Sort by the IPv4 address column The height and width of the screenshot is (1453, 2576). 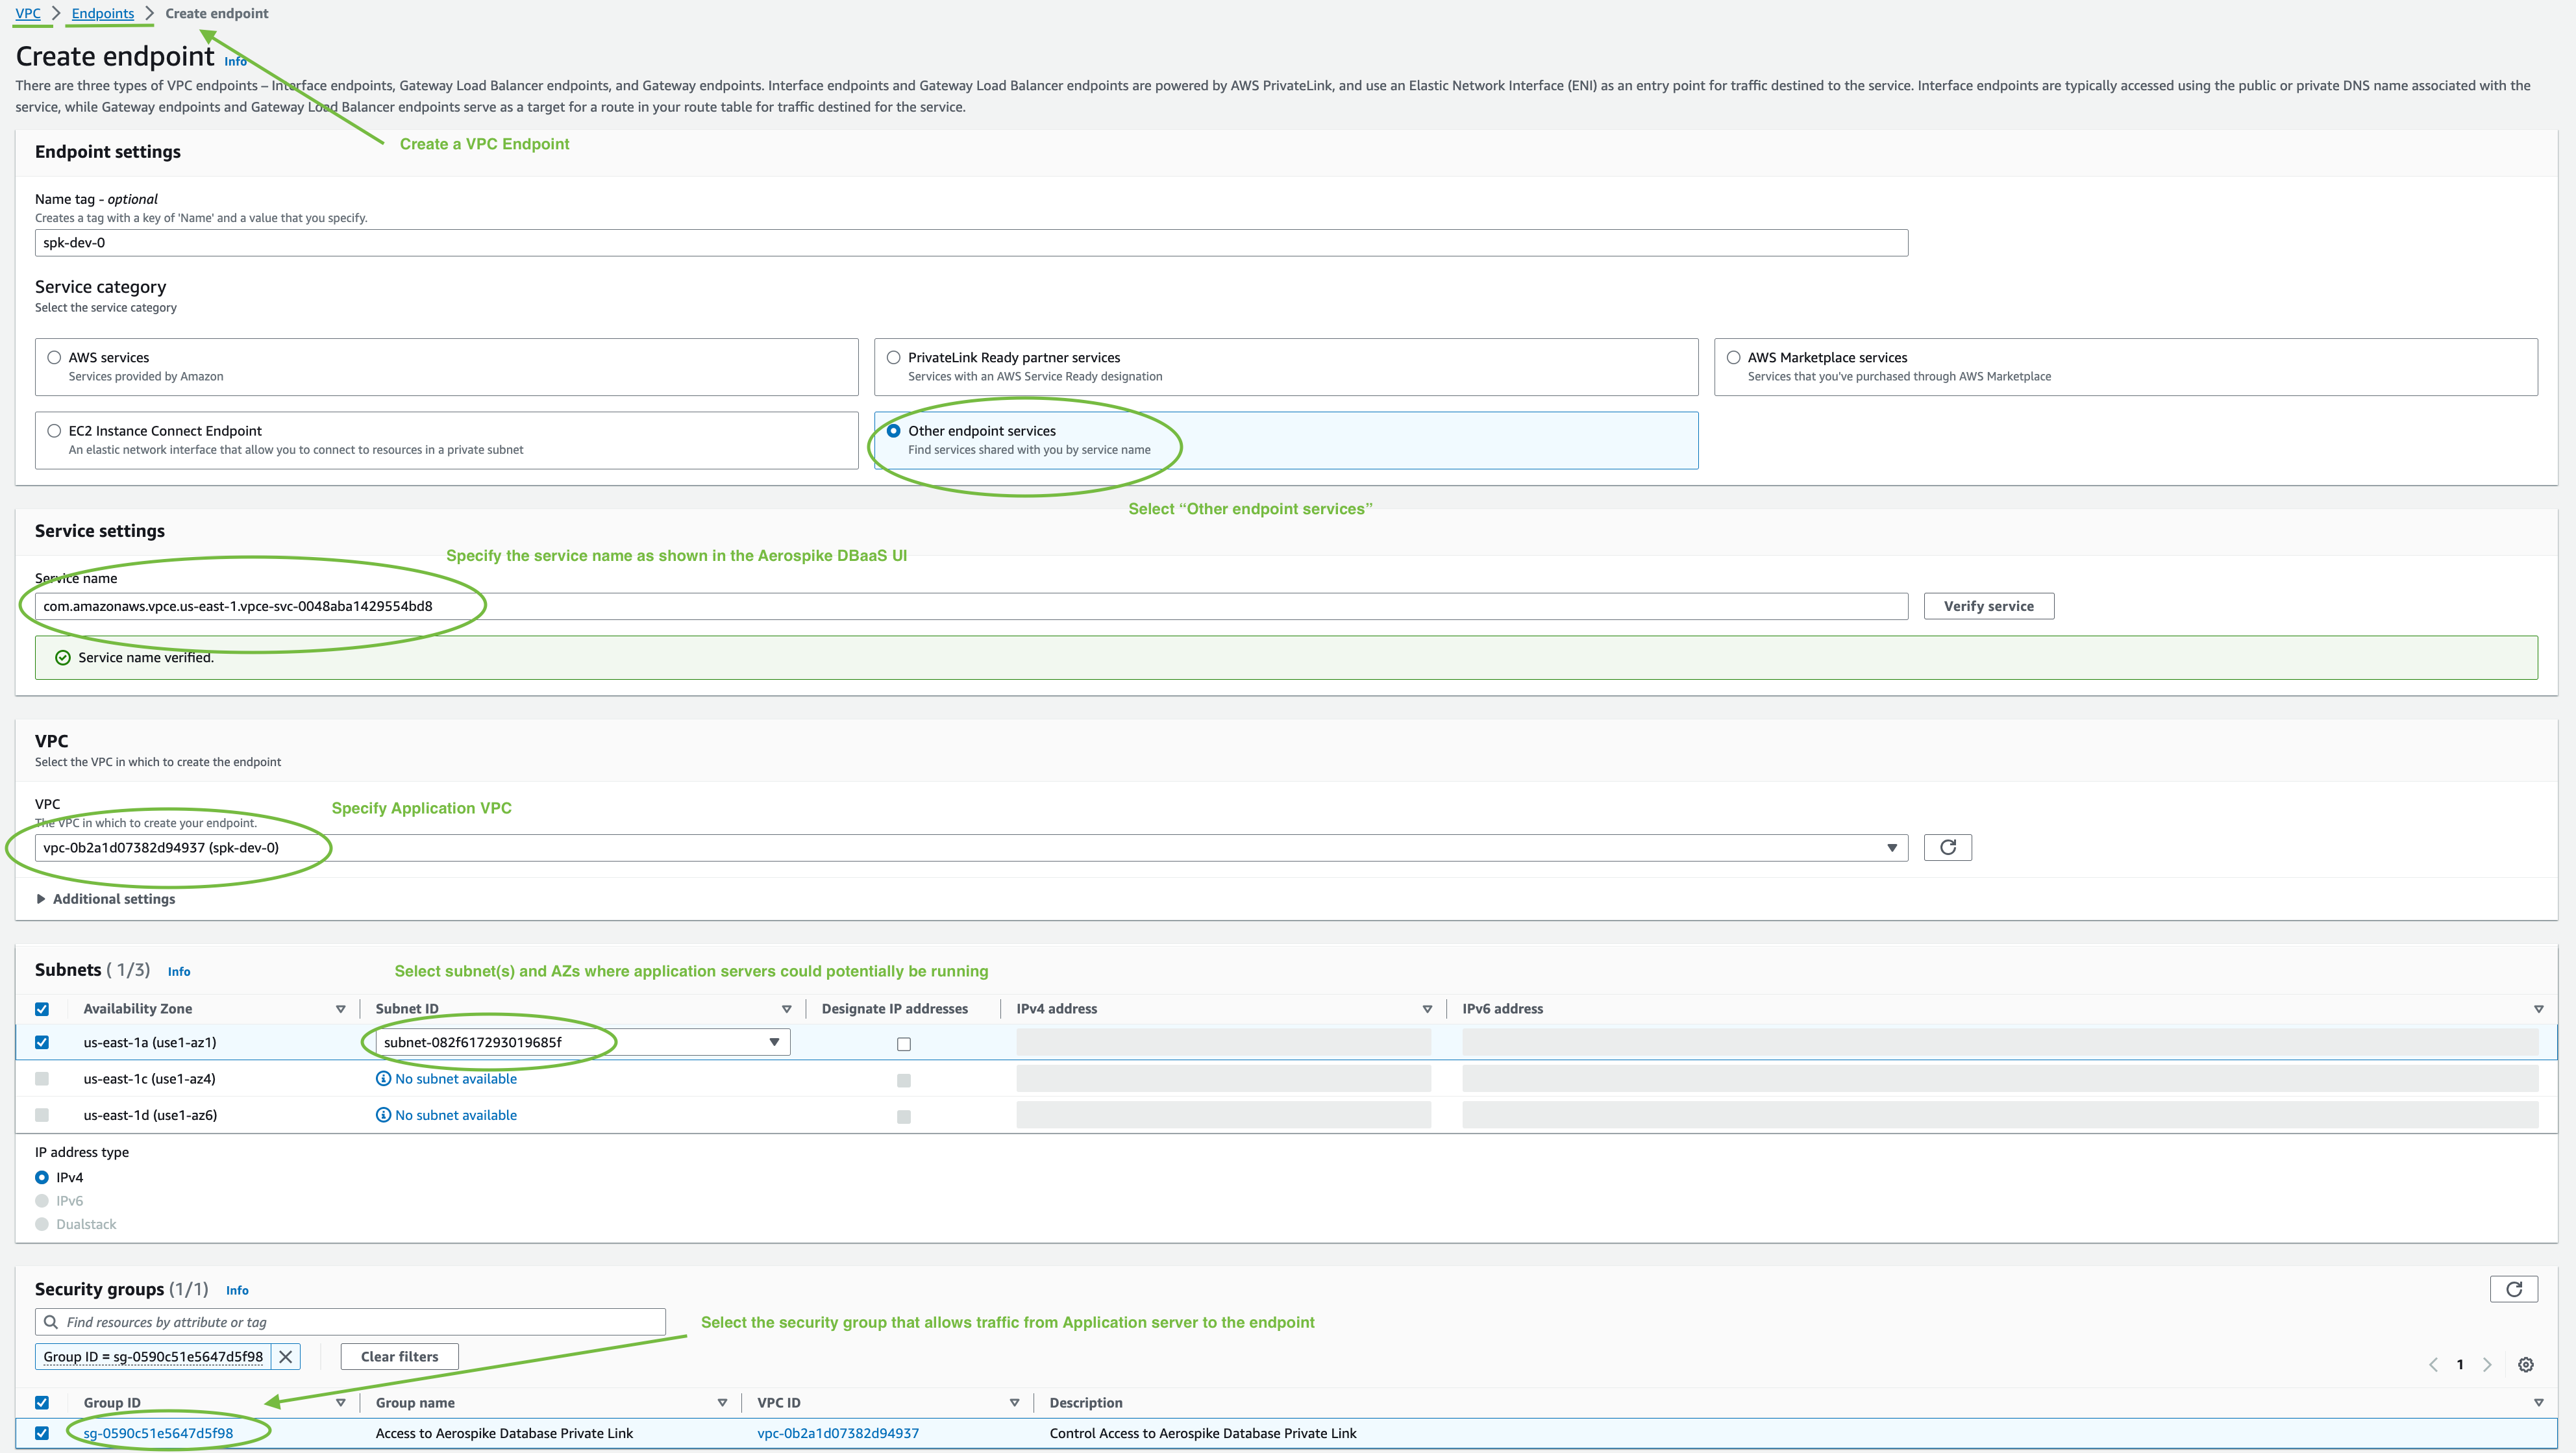(1427, 1009)
